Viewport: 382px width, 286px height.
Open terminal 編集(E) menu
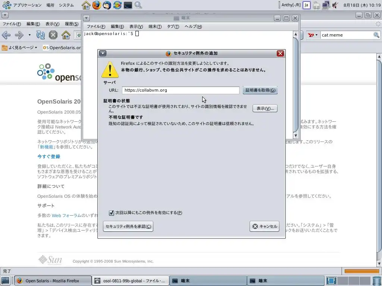[117, 26]
